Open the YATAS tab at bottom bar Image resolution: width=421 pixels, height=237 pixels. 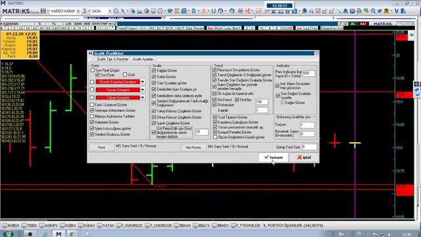point(105,225)
